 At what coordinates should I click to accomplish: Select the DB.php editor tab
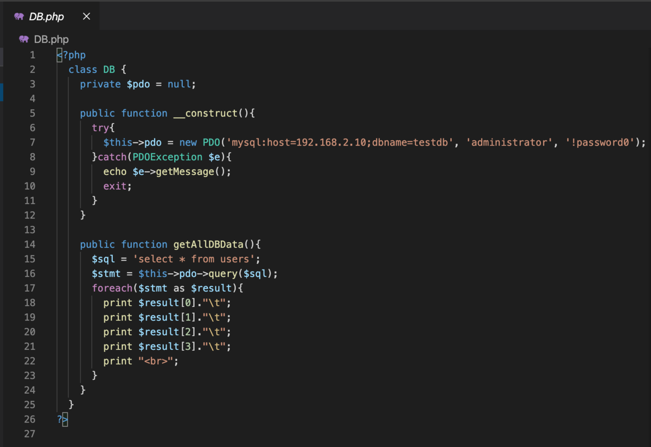[50, 16]
